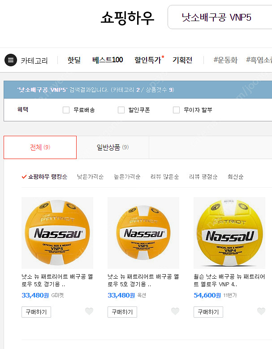This screenshot has height=349, width=272.
Task: Open the 윌슨 낫소 배구공 product title
Action: point(229,280)
